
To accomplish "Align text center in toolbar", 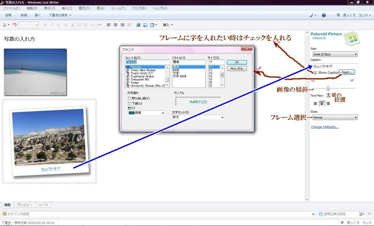I will coord(115,25).
